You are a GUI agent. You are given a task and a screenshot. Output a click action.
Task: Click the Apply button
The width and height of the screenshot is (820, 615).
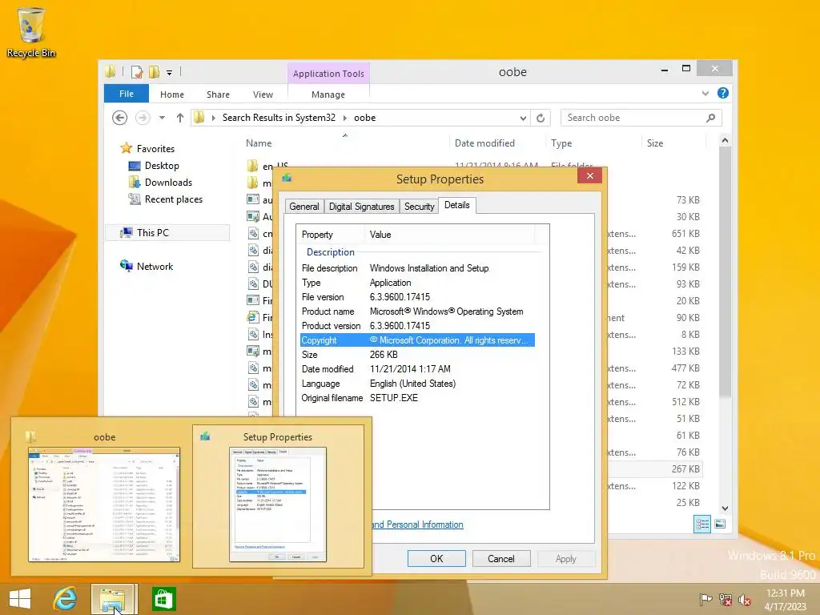click(x=566, y=558)
